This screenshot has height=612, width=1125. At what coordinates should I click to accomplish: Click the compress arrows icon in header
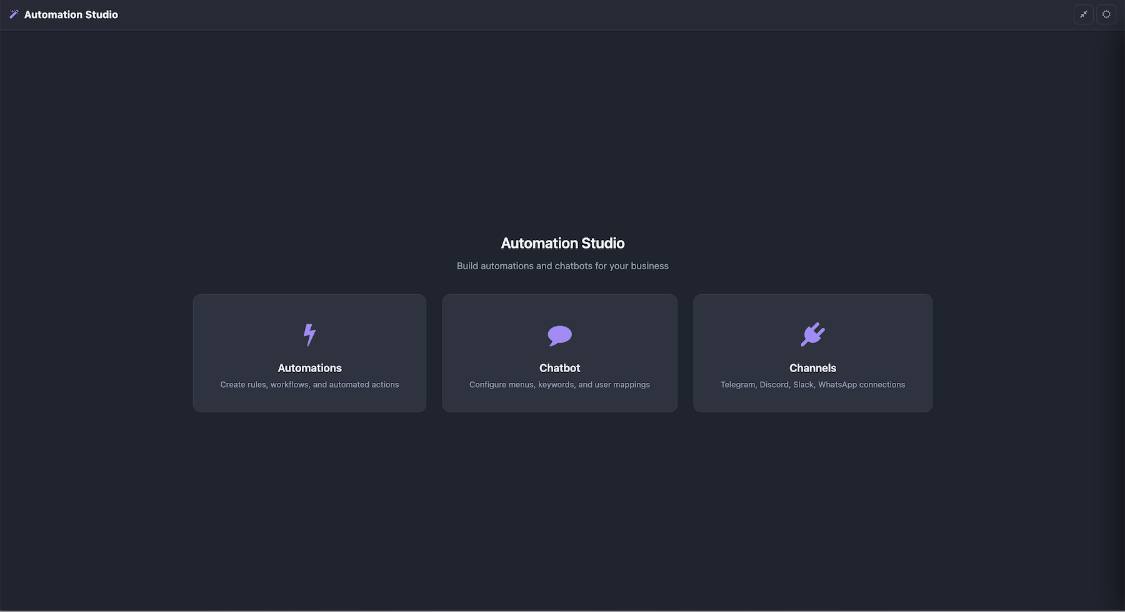tap(1083, 14)
